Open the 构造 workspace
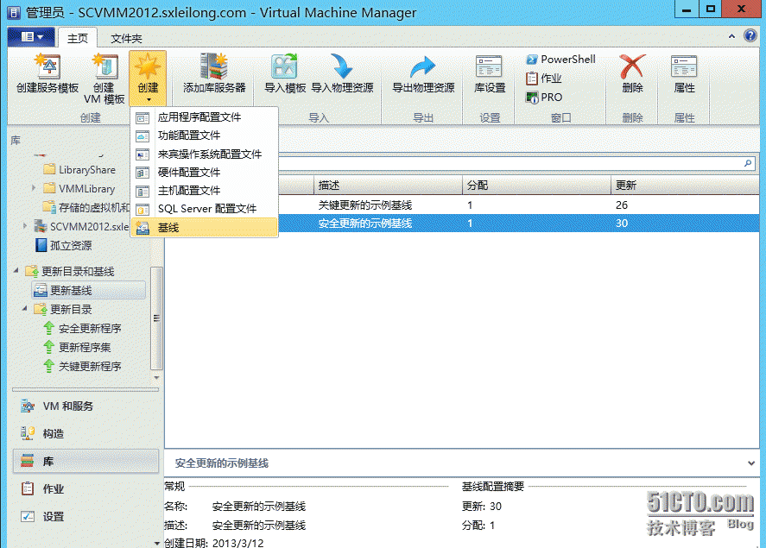 85,433
